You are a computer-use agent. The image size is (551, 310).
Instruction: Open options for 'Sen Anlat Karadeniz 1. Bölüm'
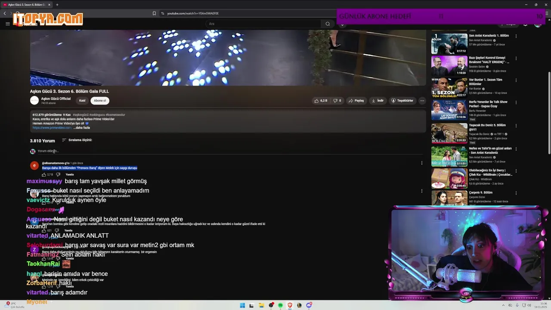coord(516,36)
